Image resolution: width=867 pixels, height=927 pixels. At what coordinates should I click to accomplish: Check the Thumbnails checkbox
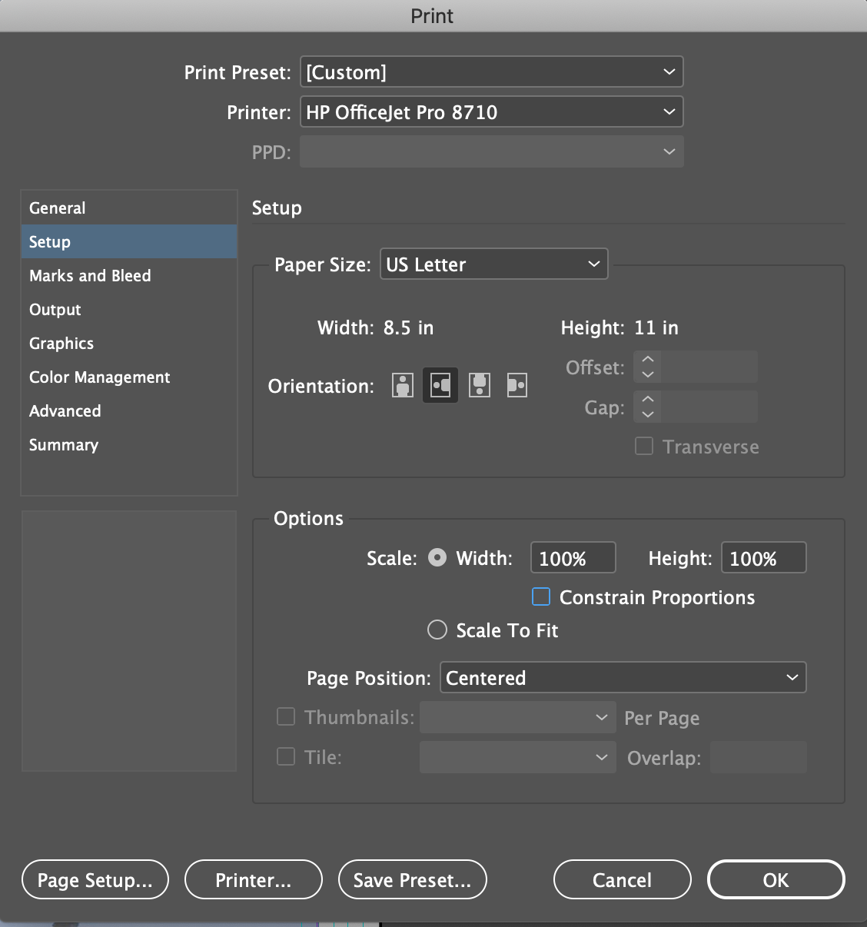coord(285,716)
